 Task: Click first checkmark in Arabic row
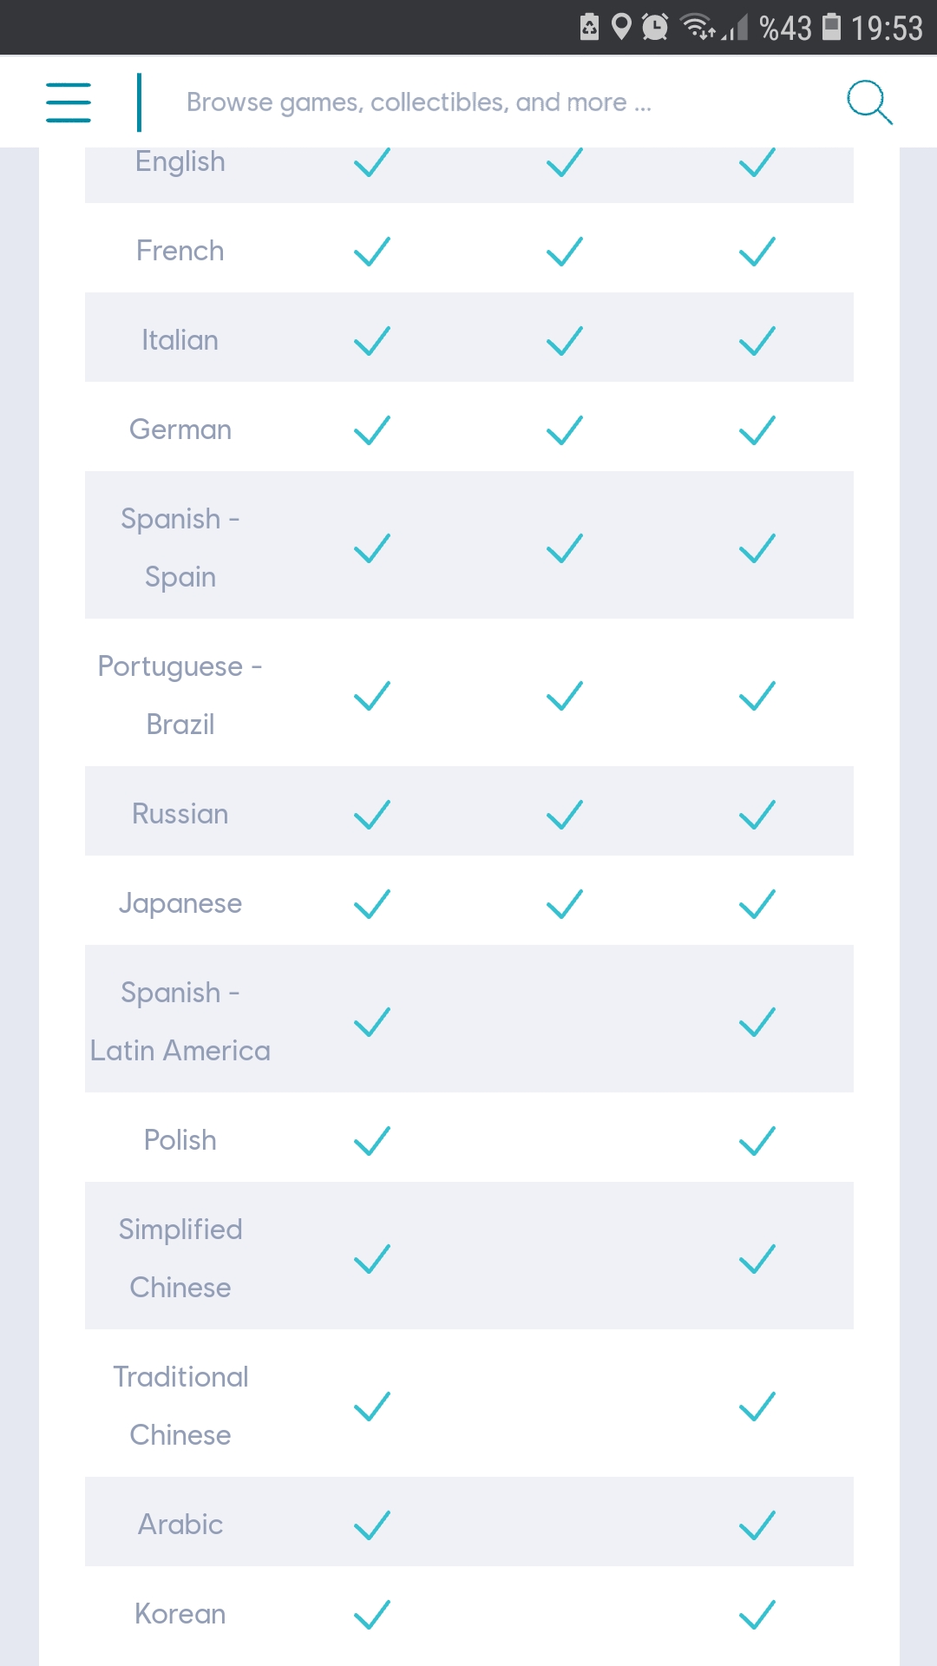[372, 1525]
